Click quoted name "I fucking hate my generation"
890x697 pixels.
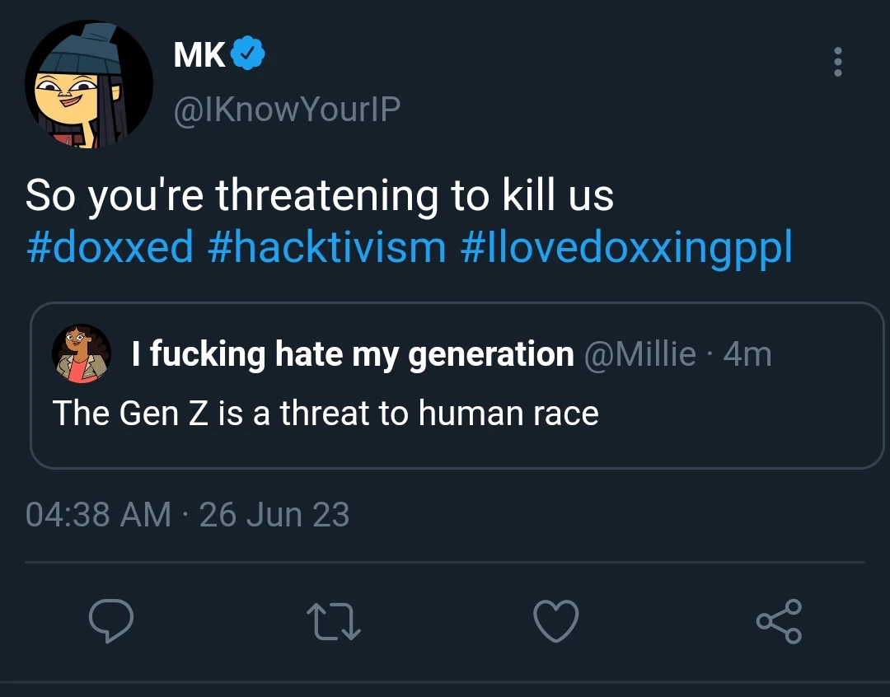click(353, 354)
